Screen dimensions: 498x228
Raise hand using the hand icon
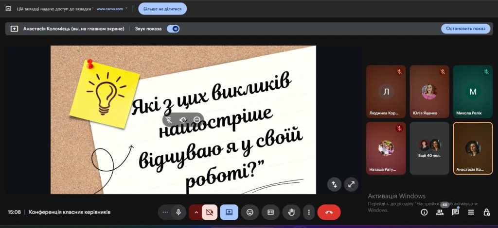point(292,212)
